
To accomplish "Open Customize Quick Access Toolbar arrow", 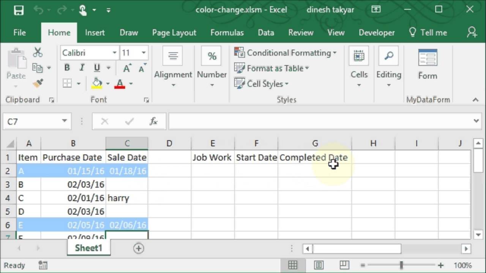I will (109, 10).
